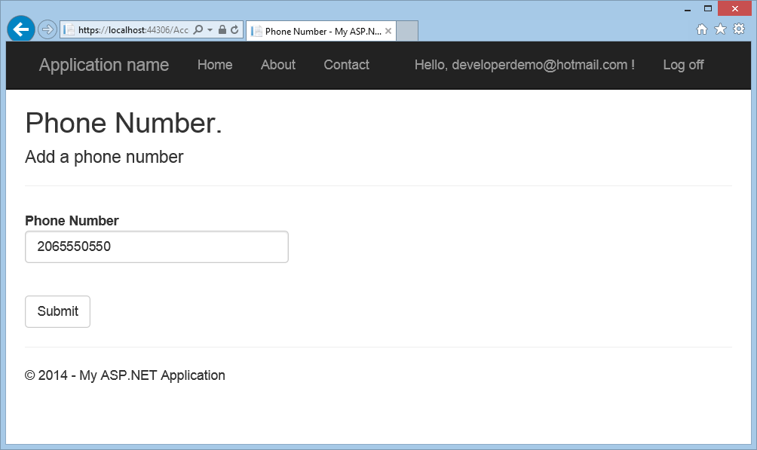
Task: Click the forward navigation arrow
Action: (x=47, y=29)
